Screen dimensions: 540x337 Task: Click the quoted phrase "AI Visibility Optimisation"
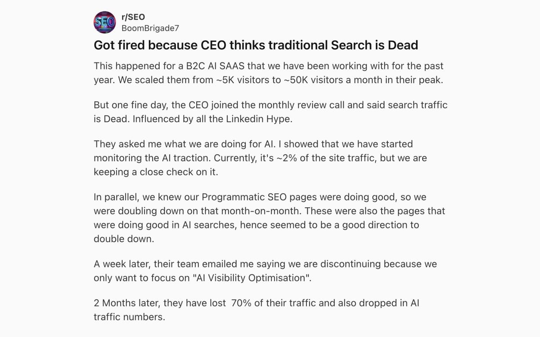coord(252,278)
